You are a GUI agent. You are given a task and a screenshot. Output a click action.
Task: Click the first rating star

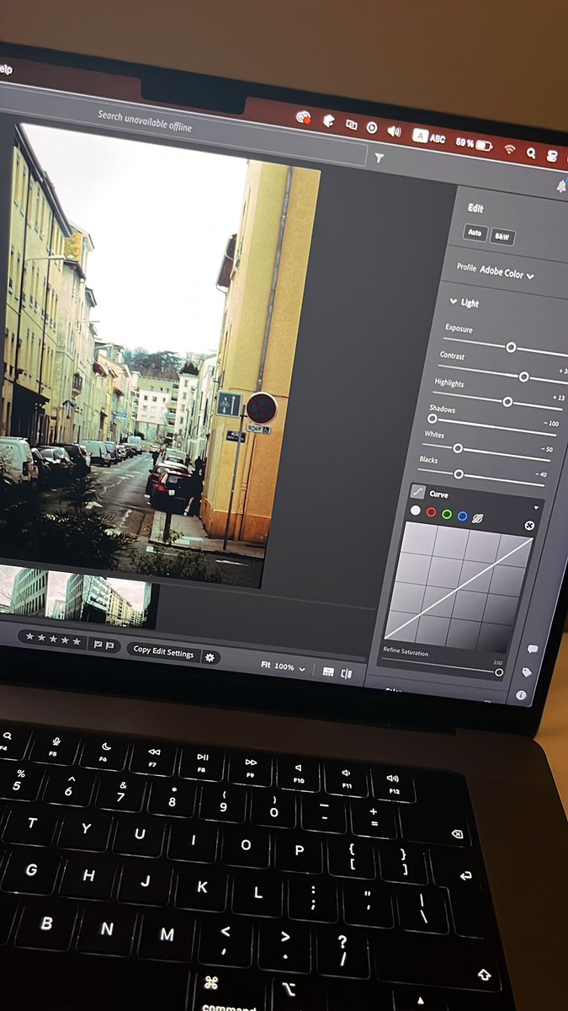tap(29, 638)
